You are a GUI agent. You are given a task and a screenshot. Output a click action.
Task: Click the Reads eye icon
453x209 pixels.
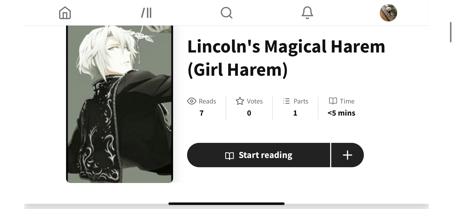click(192, 101)
